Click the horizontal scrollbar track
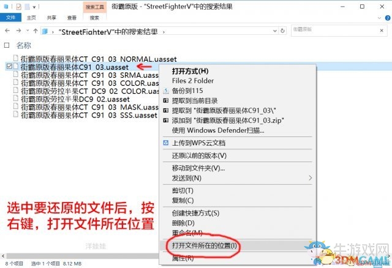The width and height of the screenshot is (392, 268). click(x=83, y=256)
